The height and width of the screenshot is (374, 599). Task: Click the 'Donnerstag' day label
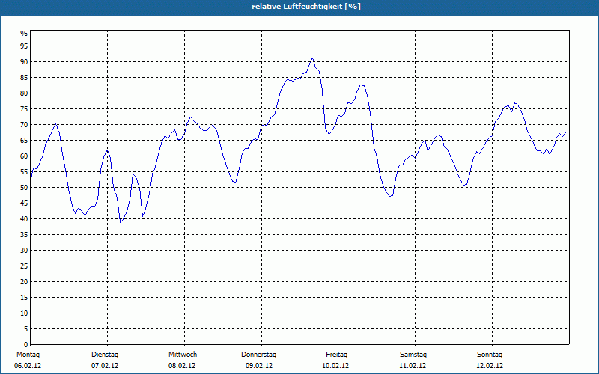258,355
